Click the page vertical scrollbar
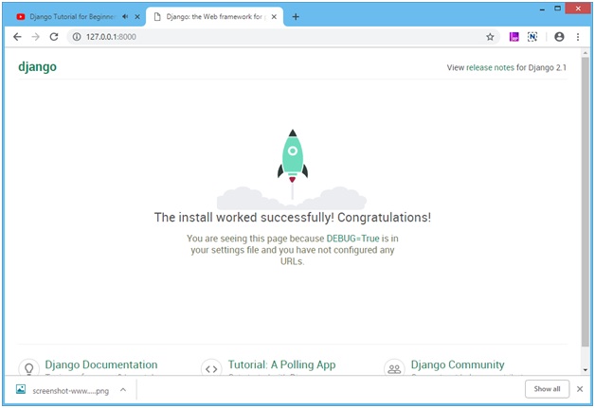This screenshot has height=408, width=595. tap(586, 201)
